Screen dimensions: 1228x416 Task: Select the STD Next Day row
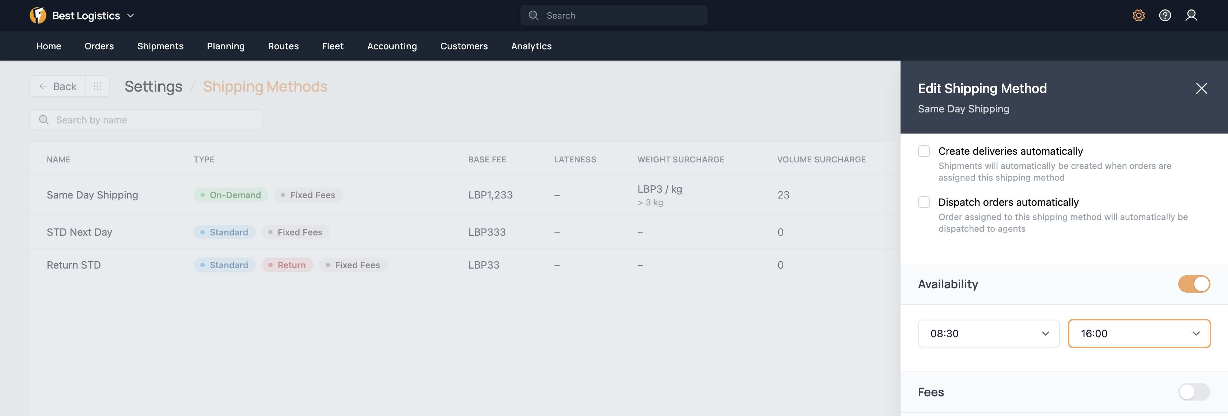[80, 232]
